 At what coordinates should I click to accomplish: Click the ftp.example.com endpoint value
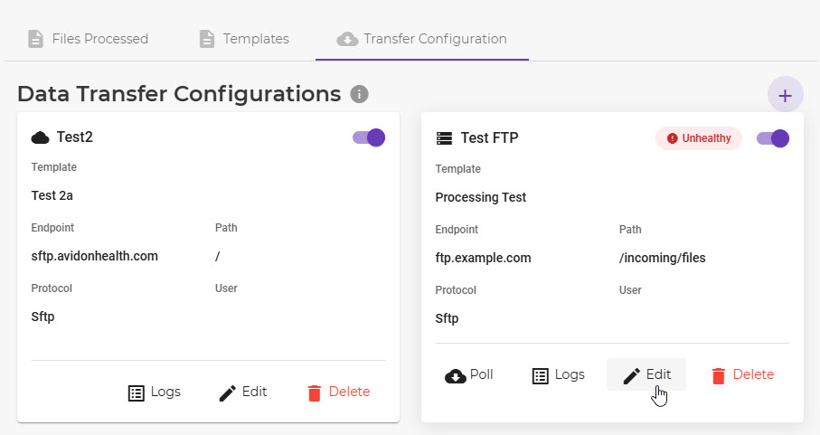[483, 259]
